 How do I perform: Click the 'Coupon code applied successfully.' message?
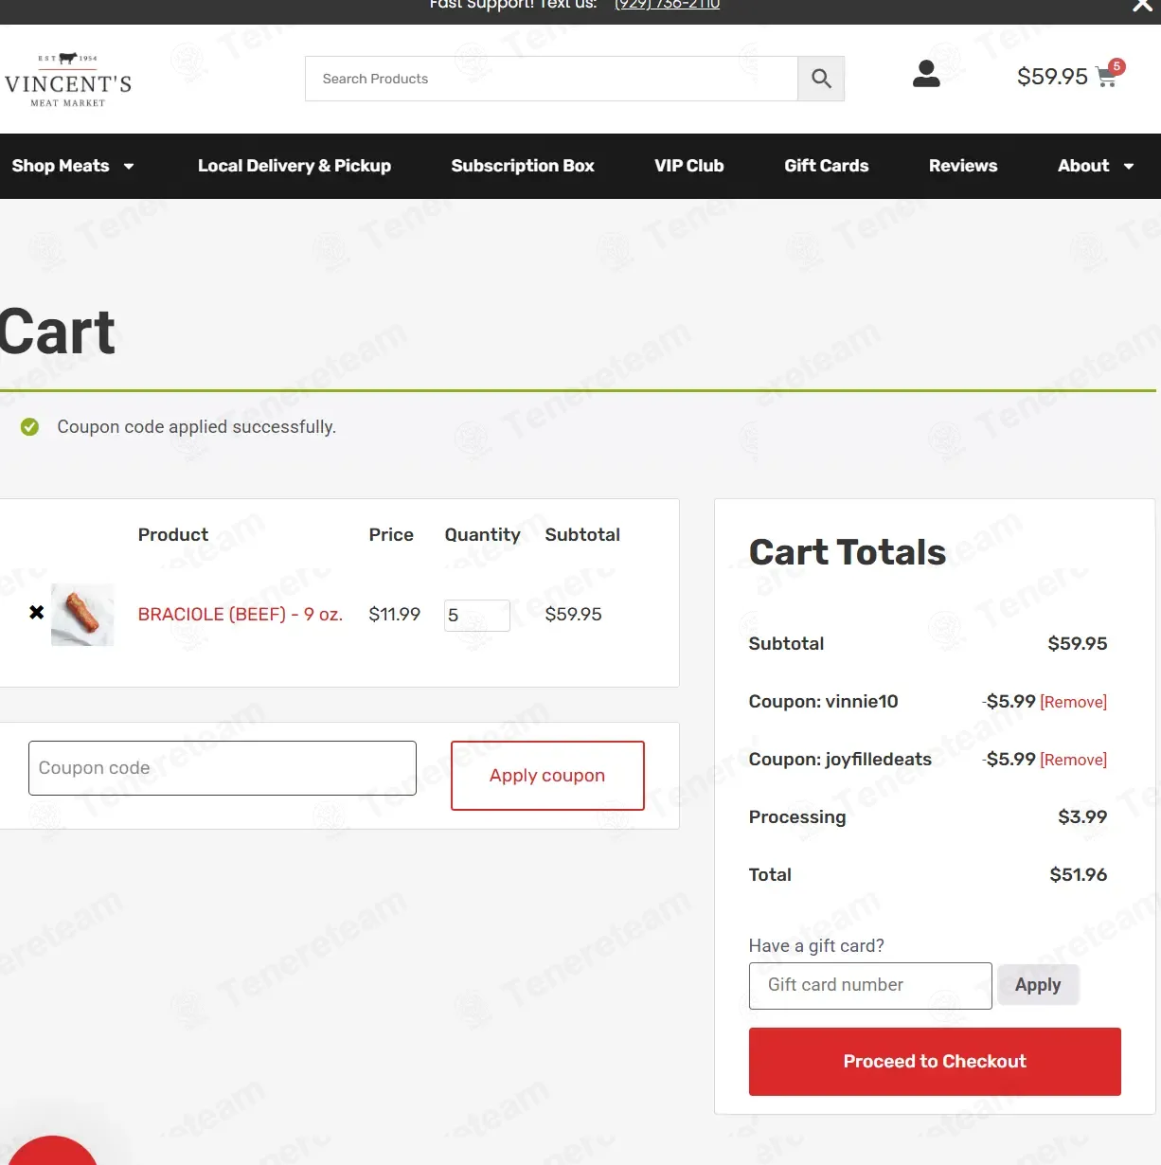(x=196, y=427)
